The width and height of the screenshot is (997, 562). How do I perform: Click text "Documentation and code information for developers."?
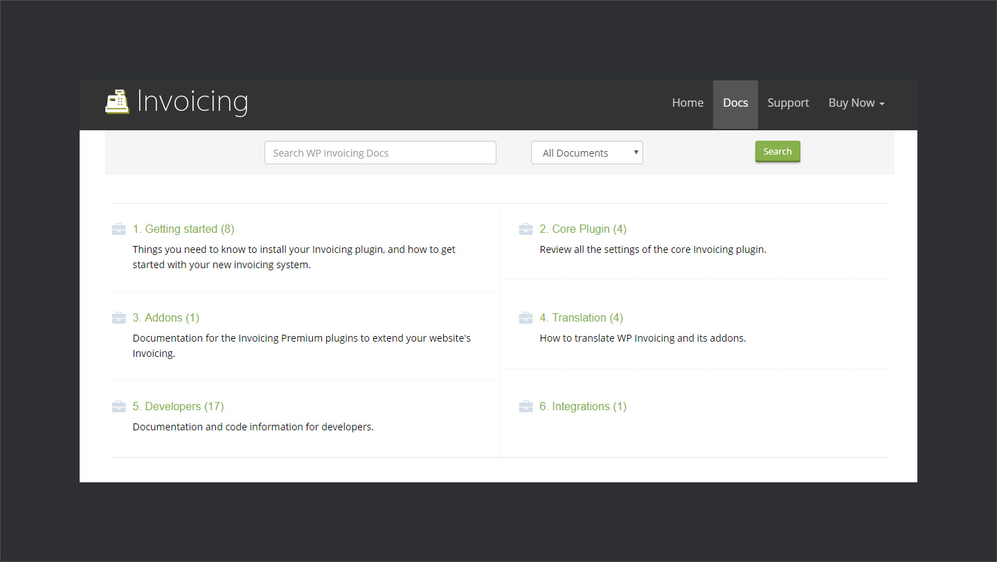(x=253, y=427)
